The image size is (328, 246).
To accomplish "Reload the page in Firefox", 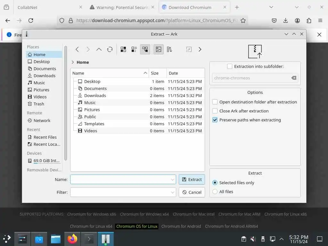I will 31,20.
